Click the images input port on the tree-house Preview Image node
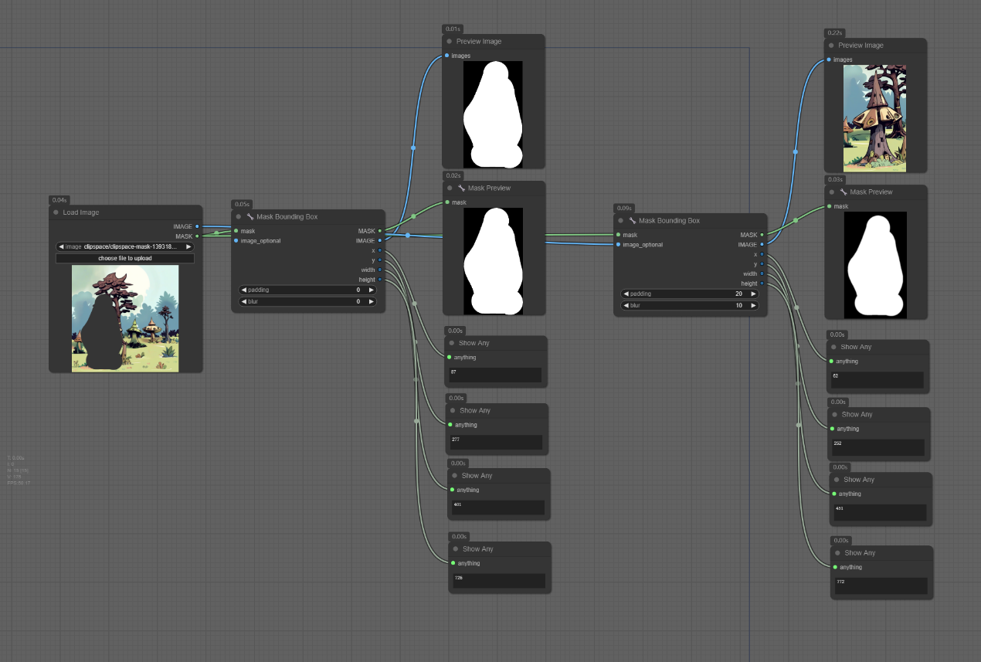 tap(830, 59)
